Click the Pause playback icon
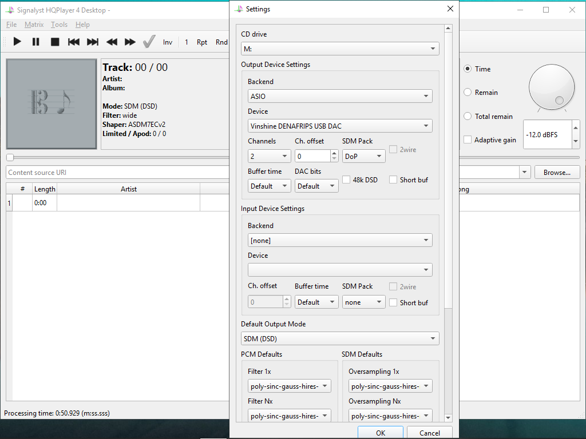This screenshot has width=586, height=439. pyautogui.click(x=35, y=42)
